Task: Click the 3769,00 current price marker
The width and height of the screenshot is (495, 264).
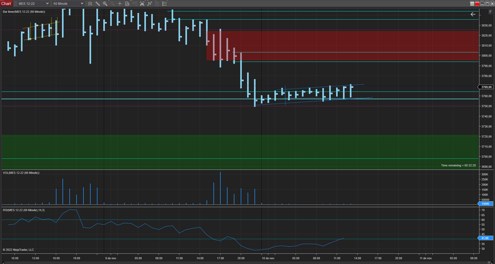Action: (x=486, y=87)
